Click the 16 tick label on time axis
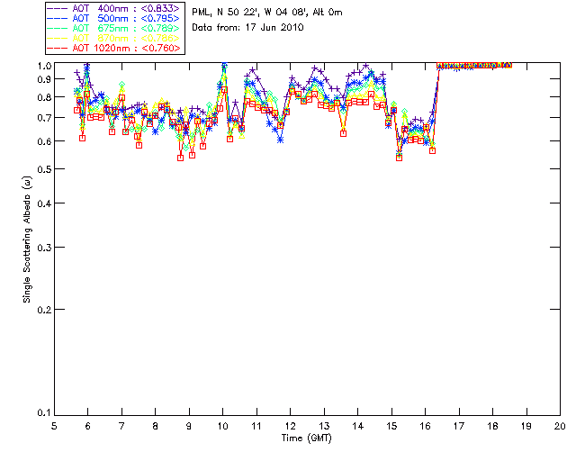 (x=425, y=425)
